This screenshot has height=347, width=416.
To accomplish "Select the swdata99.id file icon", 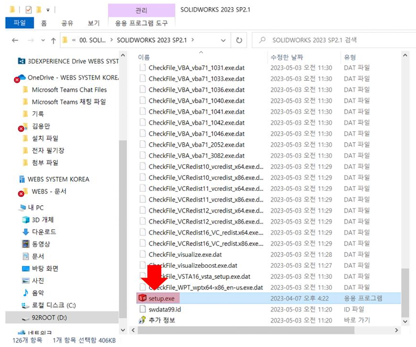I will [x=143, y=309].
